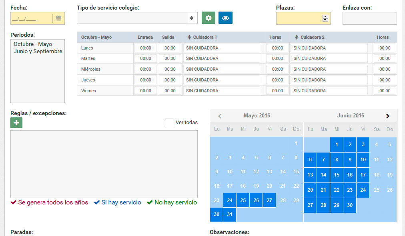Choose Cuidadora 1 for Lunes
This screenshot has height=236, width=405.
pyautogui.click(x=222, y=48)
